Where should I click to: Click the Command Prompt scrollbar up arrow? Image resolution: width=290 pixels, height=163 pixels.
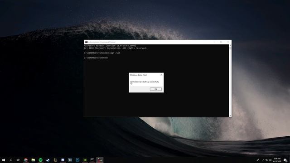click(230, 45)
